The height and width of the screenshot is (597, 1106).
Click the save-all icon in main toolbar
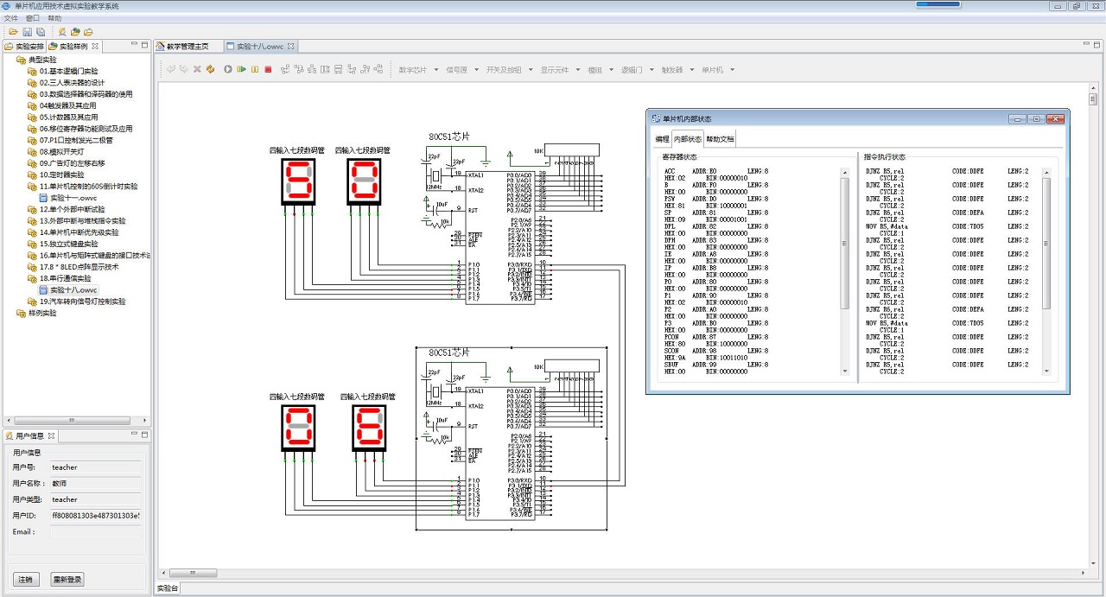tap(41, 32)
